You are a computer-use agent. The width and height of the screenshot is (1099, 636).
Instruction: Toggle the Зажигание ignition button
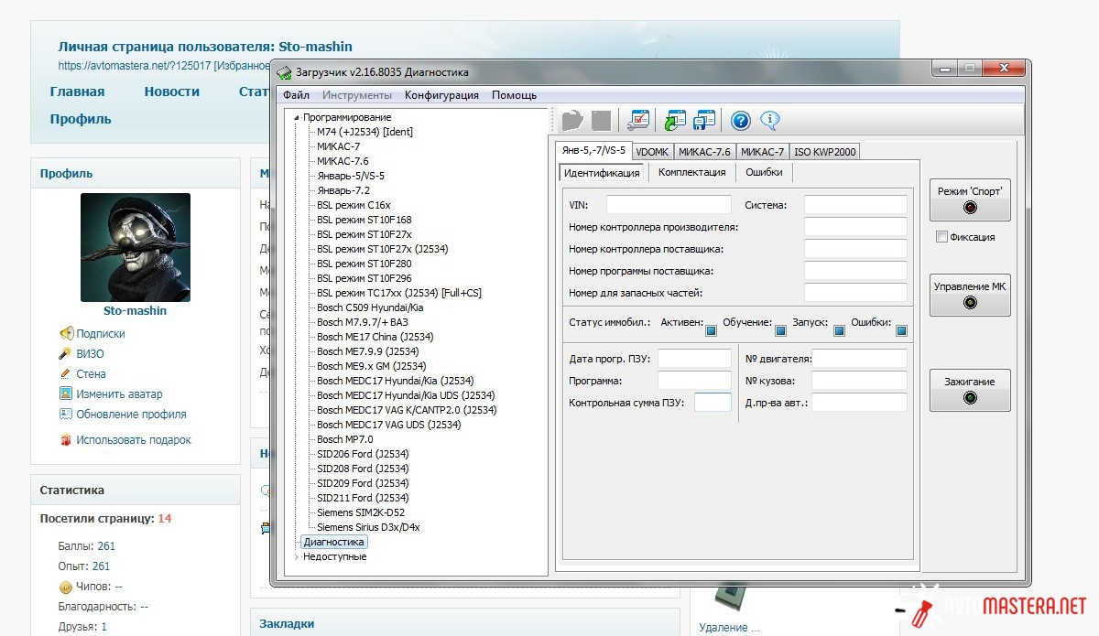coord(970,390)
